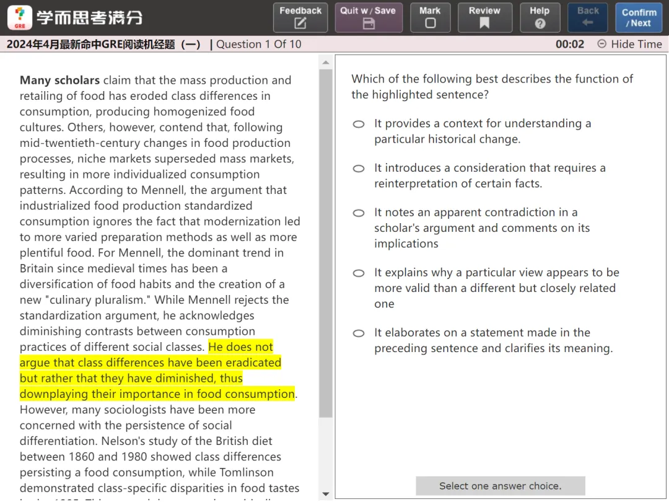Open Help question mark button
The height and width of the screenshot is (502, 669).
pyautogui.click(x=540, y=17)
